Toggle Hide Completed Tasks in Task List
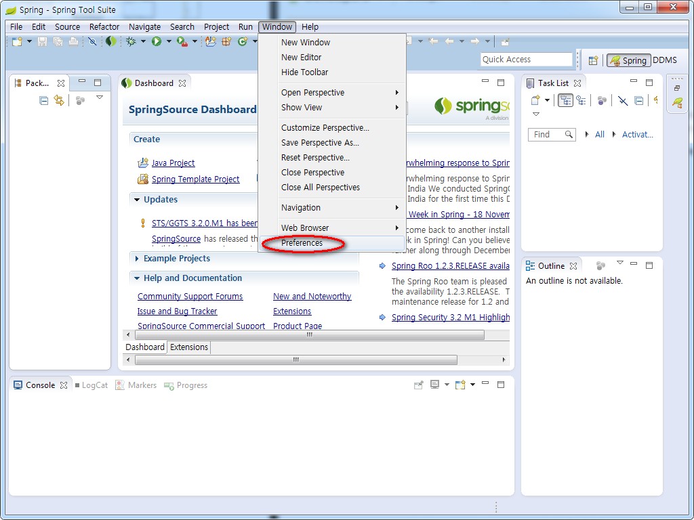 click(623, 100)
